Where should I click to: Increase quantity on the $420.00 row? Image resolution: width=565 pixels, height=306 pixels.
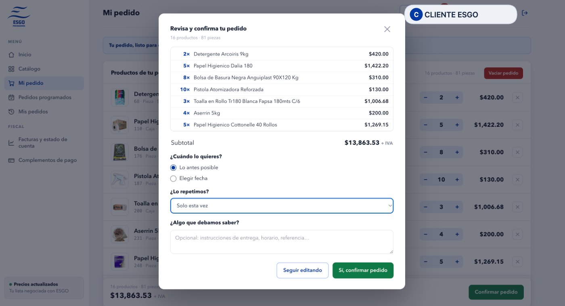[457, 97]
